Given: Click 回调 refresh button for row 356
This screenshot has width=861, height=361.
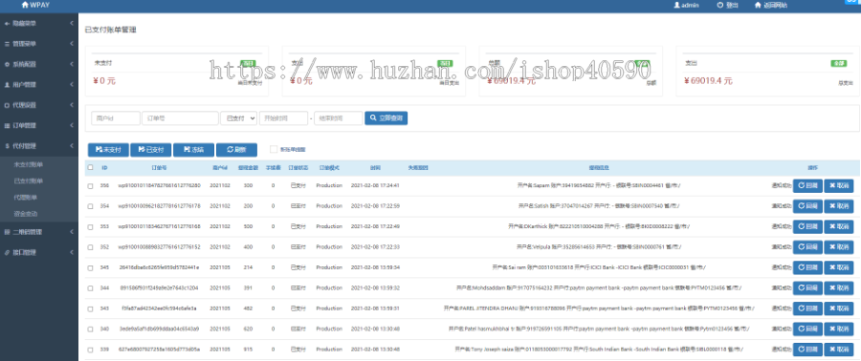Looking at the screenshot, I should click(807, 185).
